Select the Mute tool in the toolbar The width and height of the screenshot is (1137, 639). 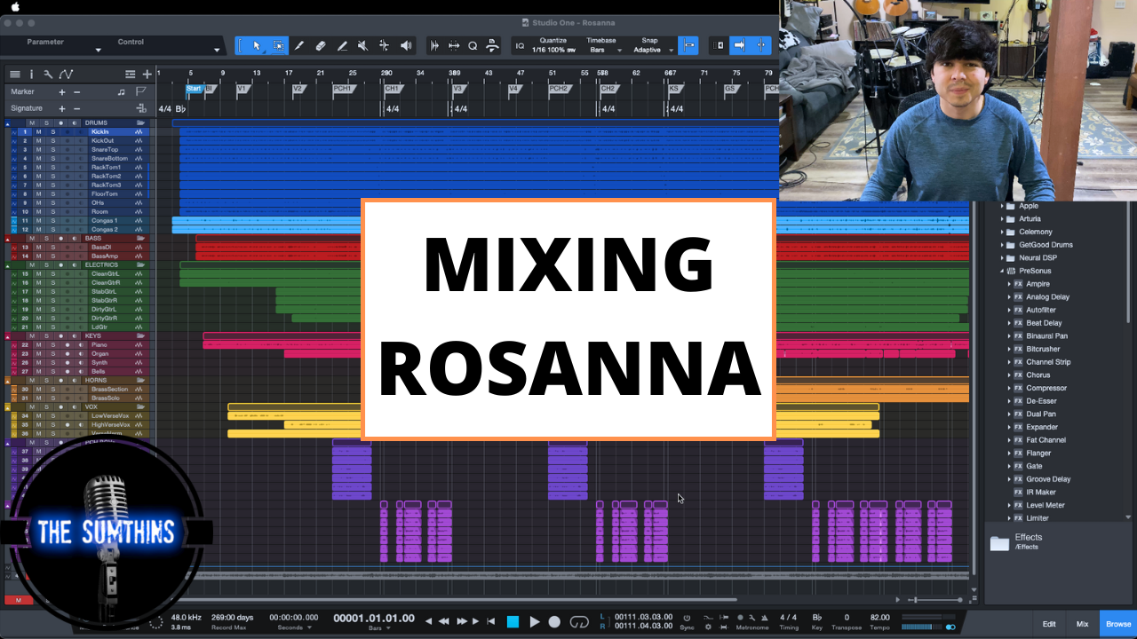tap(362, 45)
